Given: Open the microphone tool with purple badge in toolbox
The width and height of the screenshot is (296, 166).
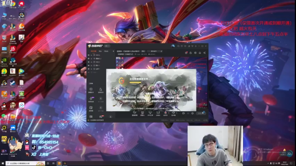Looking at the screenshot, I should pyautogui.click(x=91, y=99).
